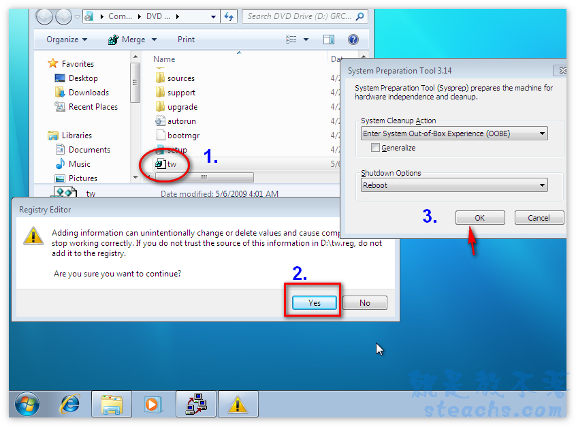This screenshot has width=576, height=427.
Task: Select the sources folder
Action: pos(175,78)
